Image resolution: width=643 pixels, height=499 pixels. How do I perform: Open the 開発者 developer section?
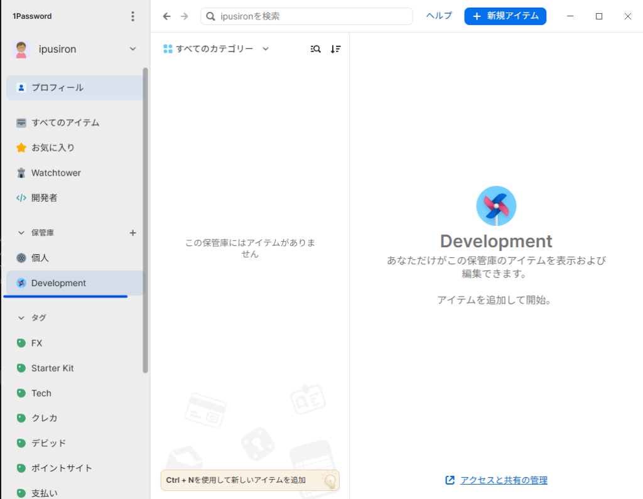(x=44, y=198)
